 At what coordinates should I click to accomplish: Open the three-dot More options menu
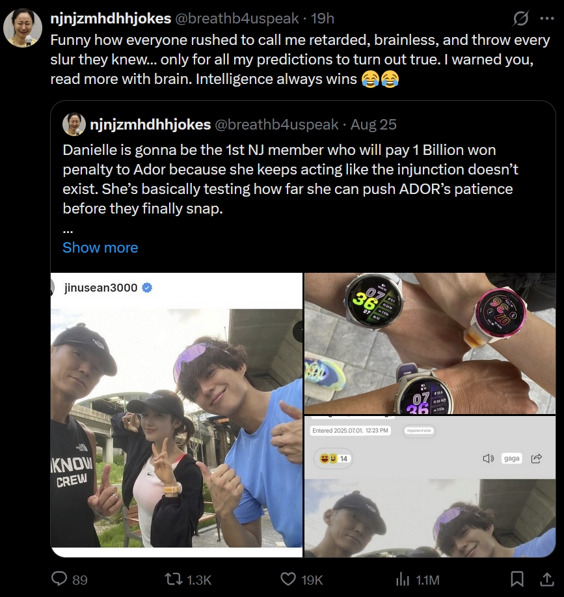coord(547,19)
